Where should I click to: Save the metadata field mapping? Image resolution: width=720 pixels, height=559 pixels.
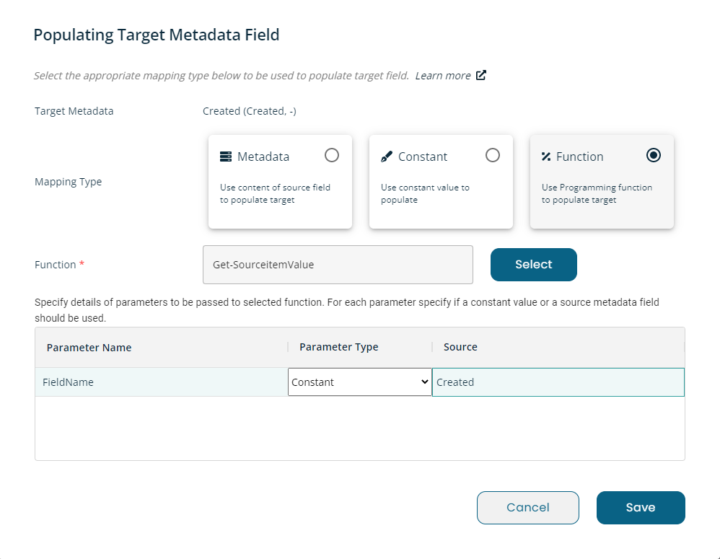click(x=641, y=508)
